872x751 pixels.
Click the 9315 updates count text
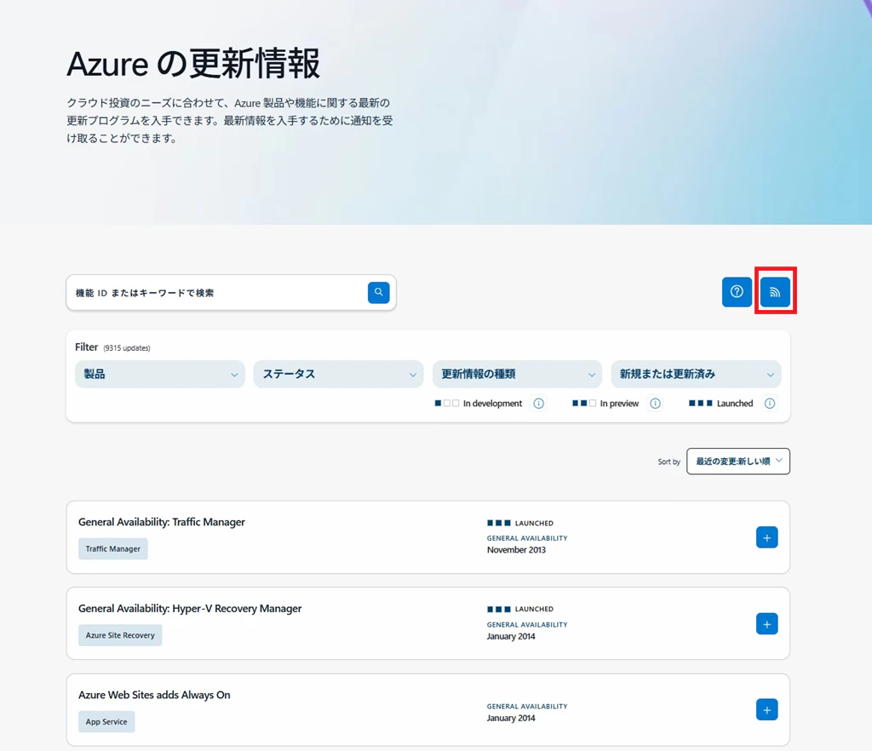pyautogui.click(x=127, y=348)
